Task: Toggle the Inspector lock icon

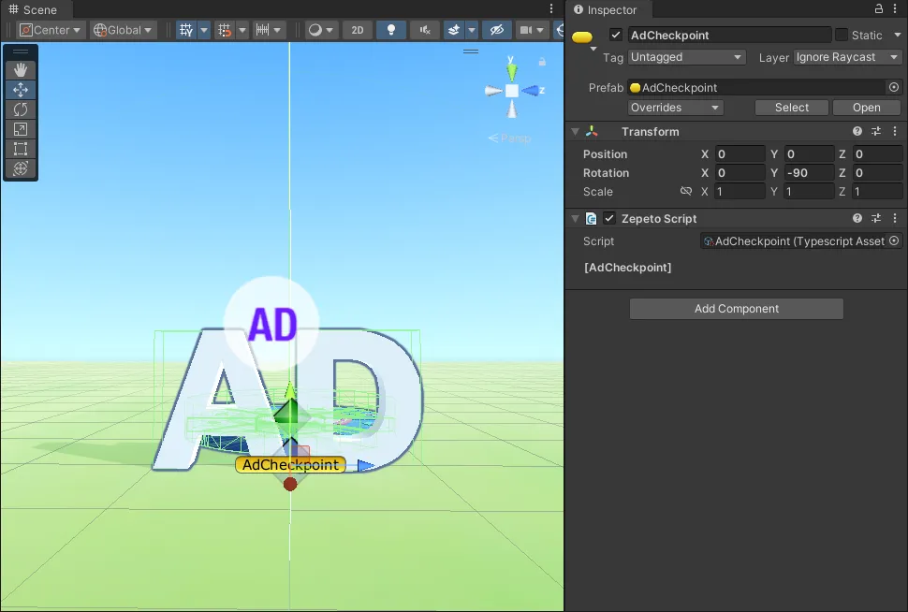Action: [x=878, y=8]
